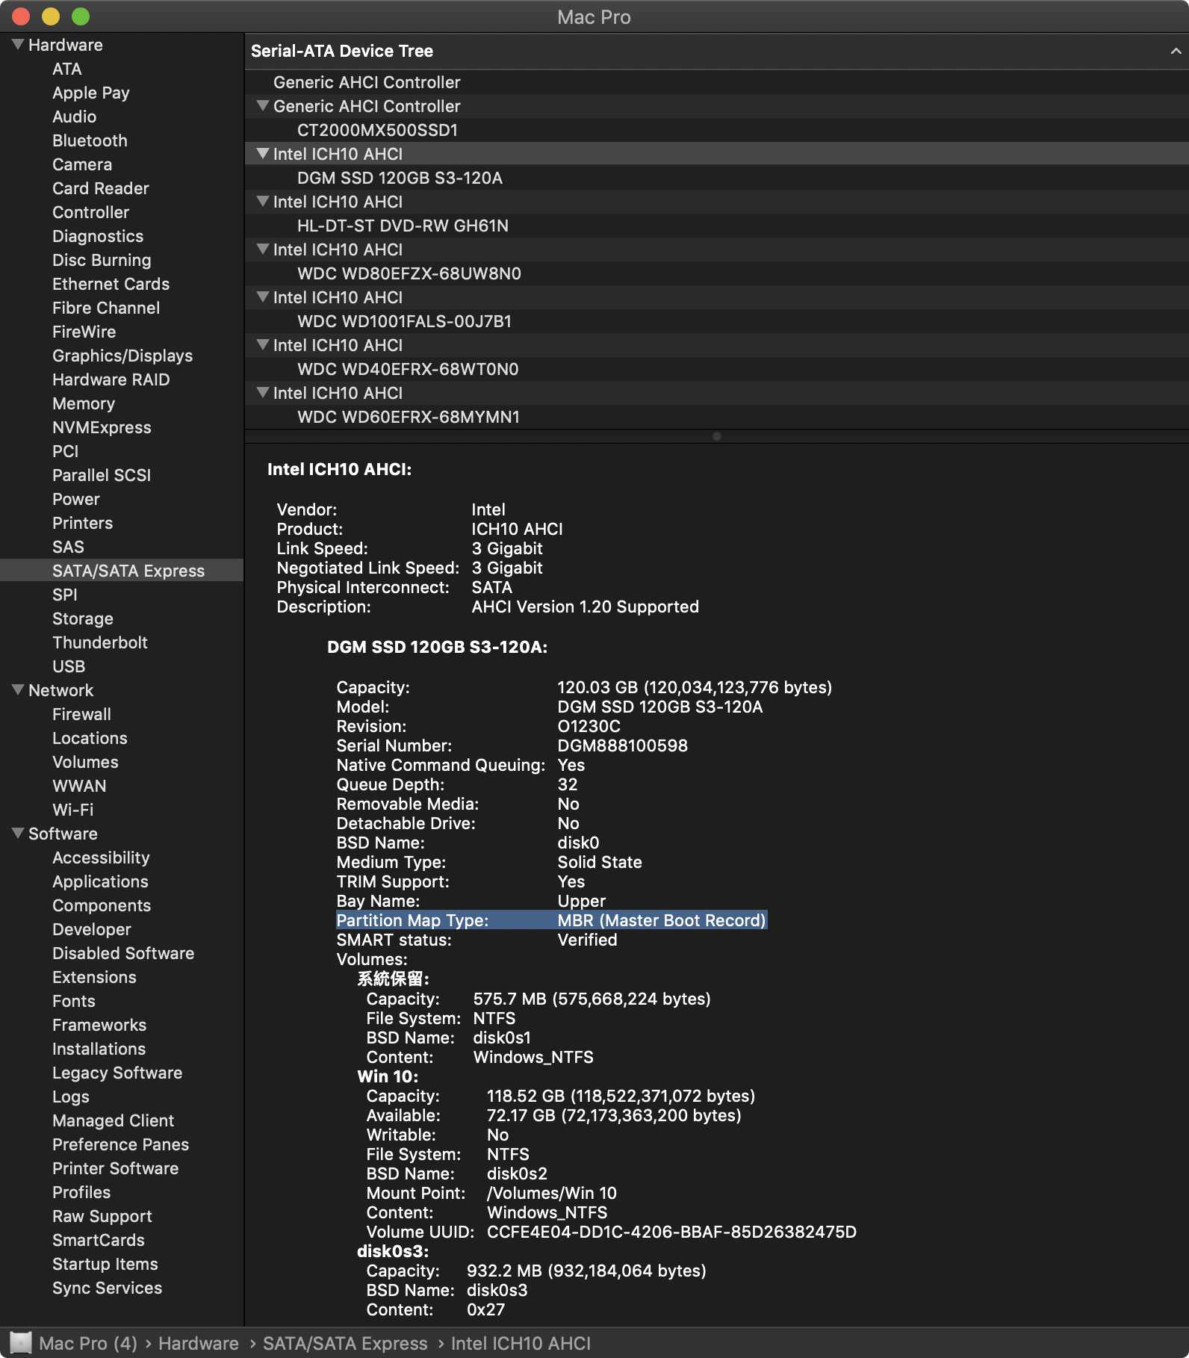
Task: Select Installations under Software
Action: (122, 1049)
